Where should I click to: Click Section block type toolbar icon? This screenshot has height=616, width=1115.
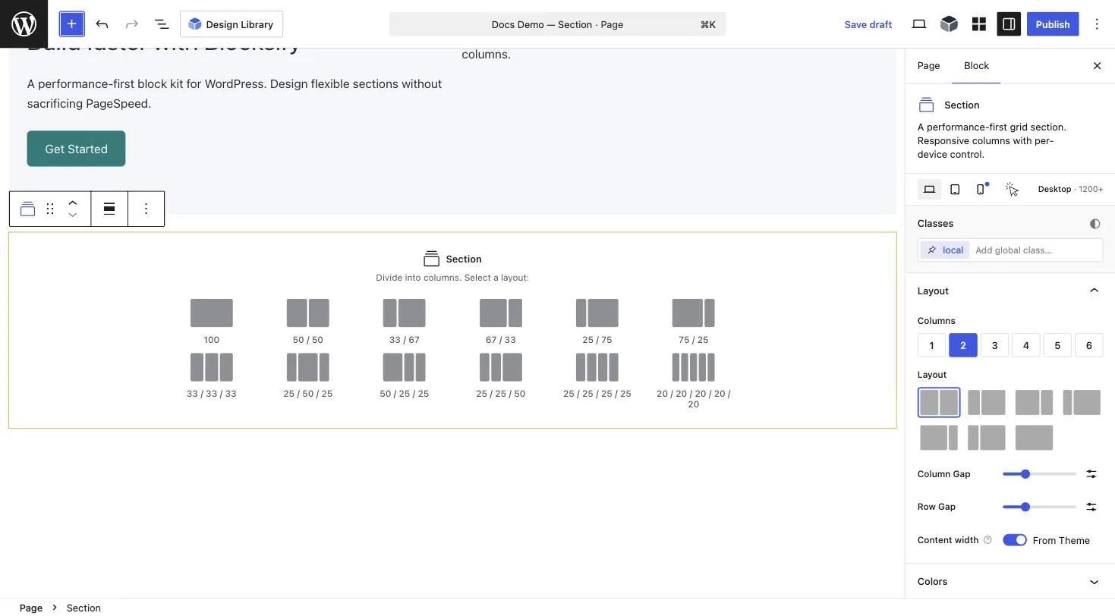click(27, 209)
